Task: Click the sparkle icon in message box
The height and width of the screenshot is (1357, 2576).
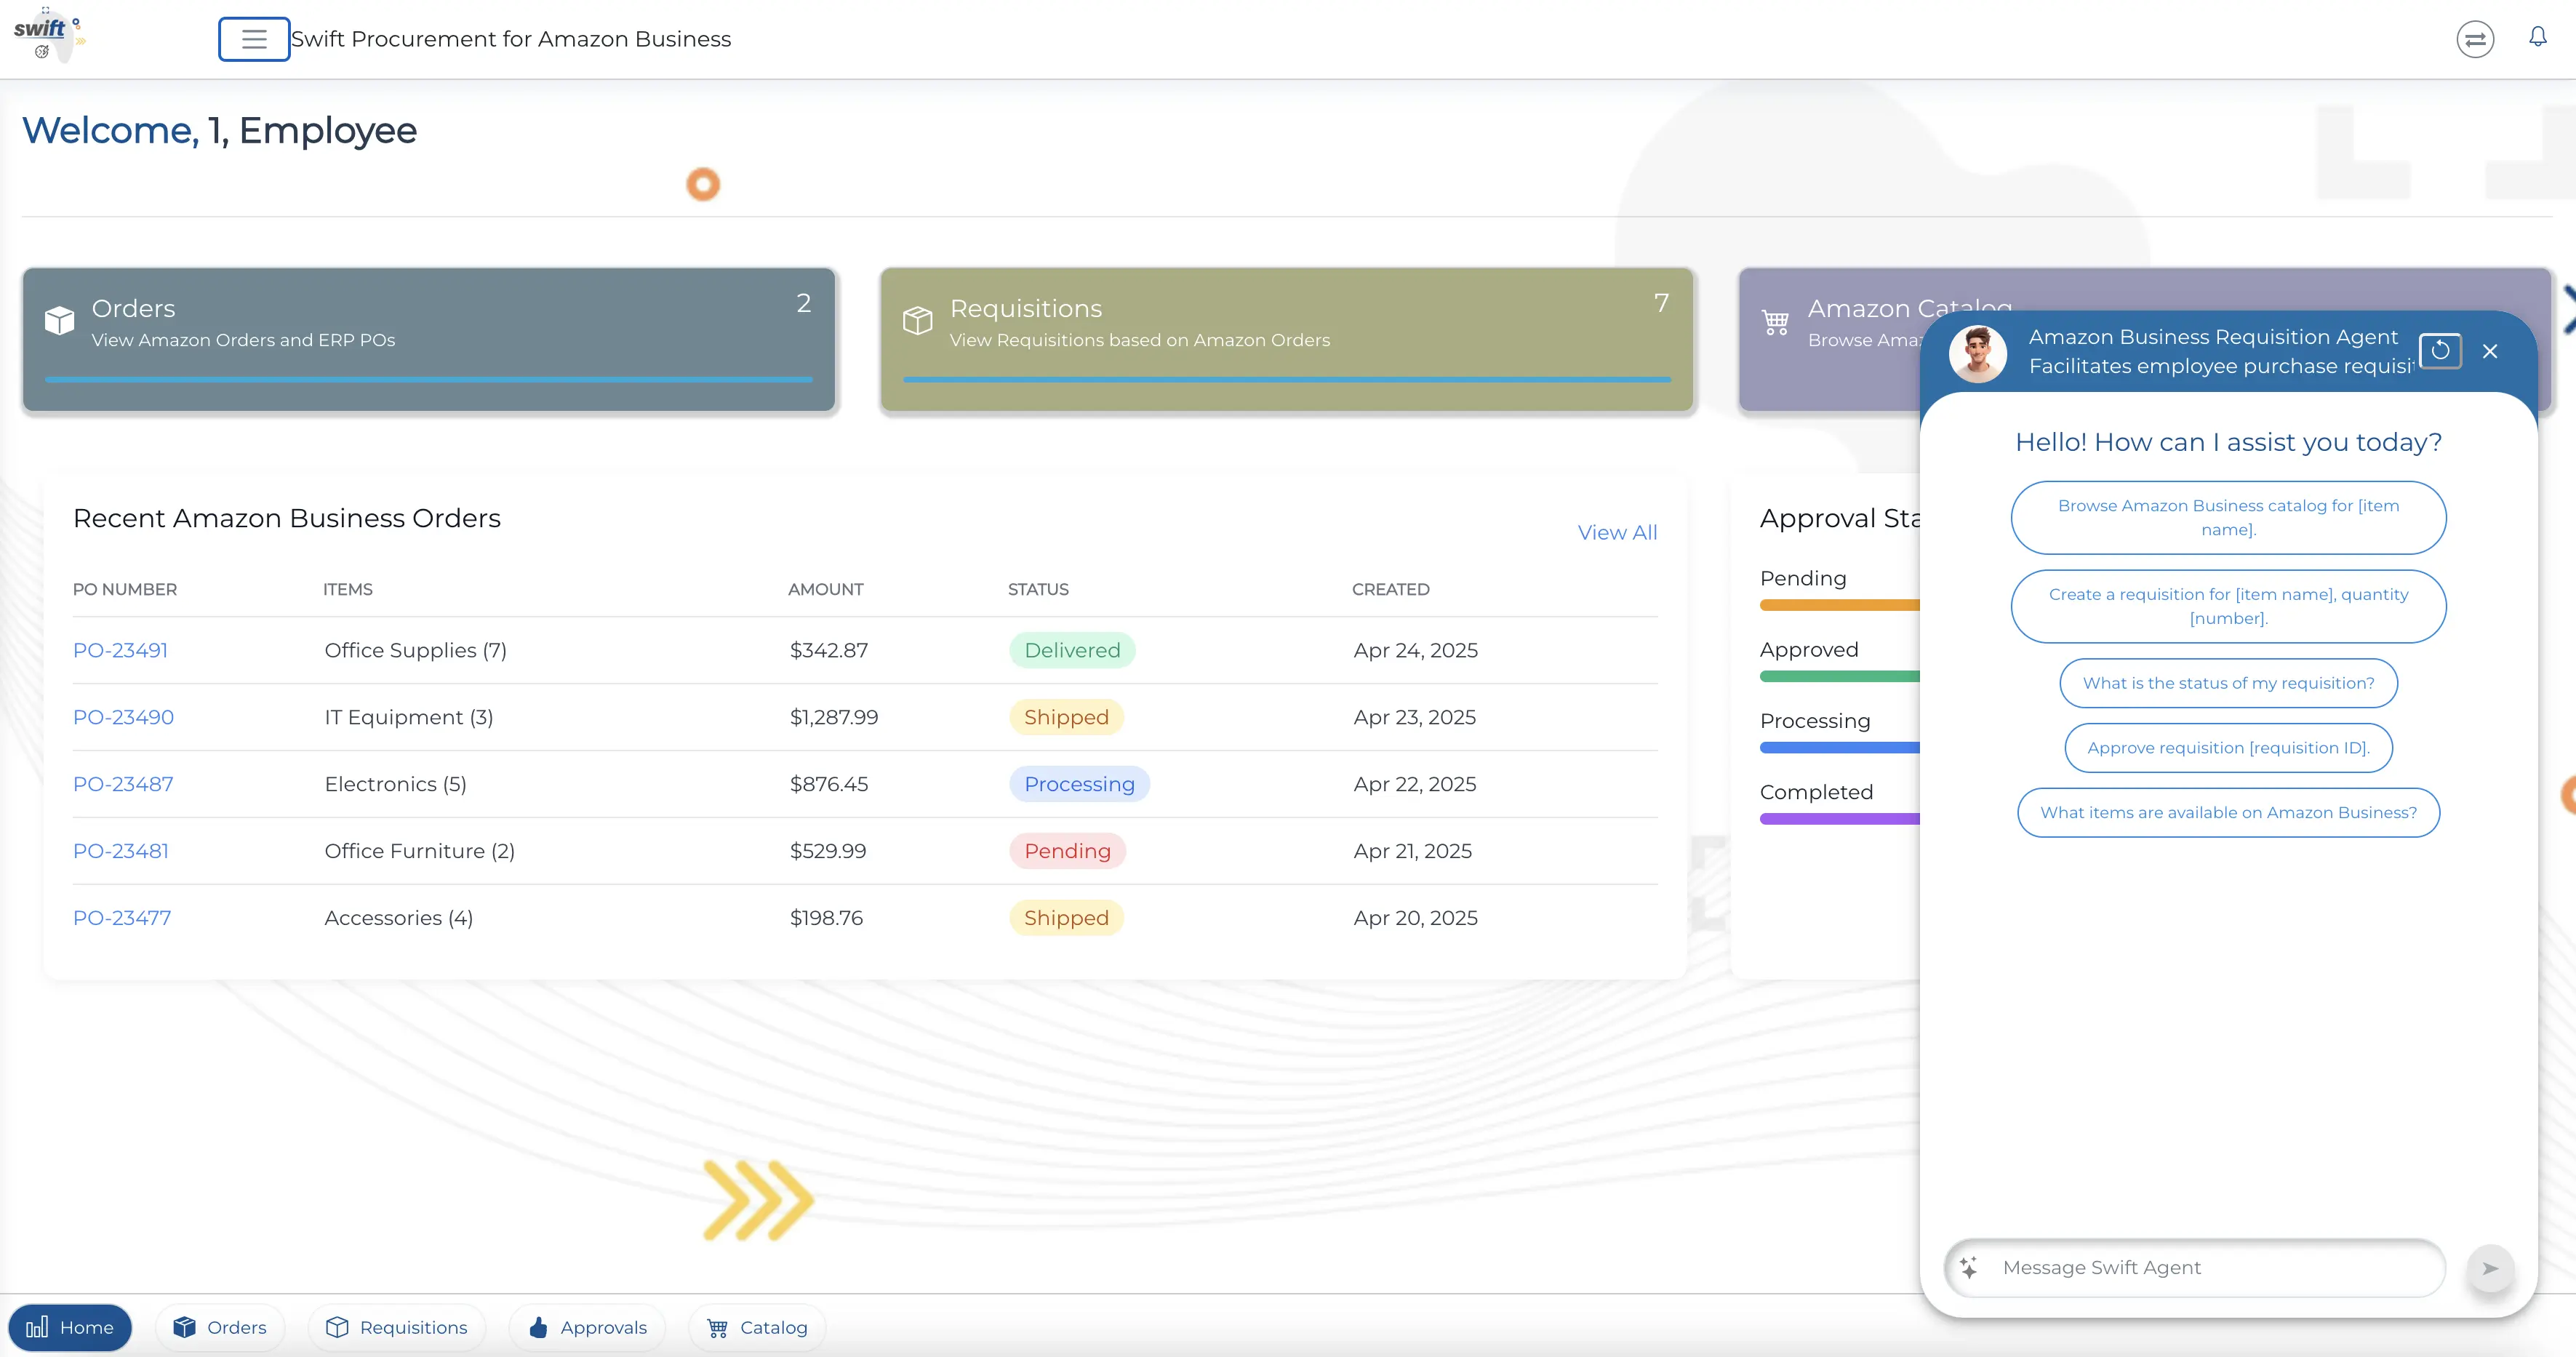Action: pos(1968,1267)
